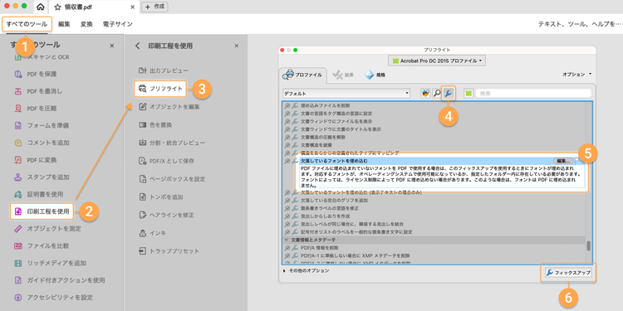The width and height of the screenshot is (623, 311).
Task: Click the Preflight list scrollbar thumb
Action: pyautogui.click(x=588, y=246)
